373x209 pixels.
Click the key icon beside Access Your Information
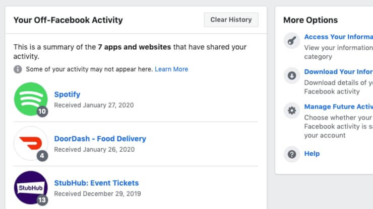pos(291,41)
